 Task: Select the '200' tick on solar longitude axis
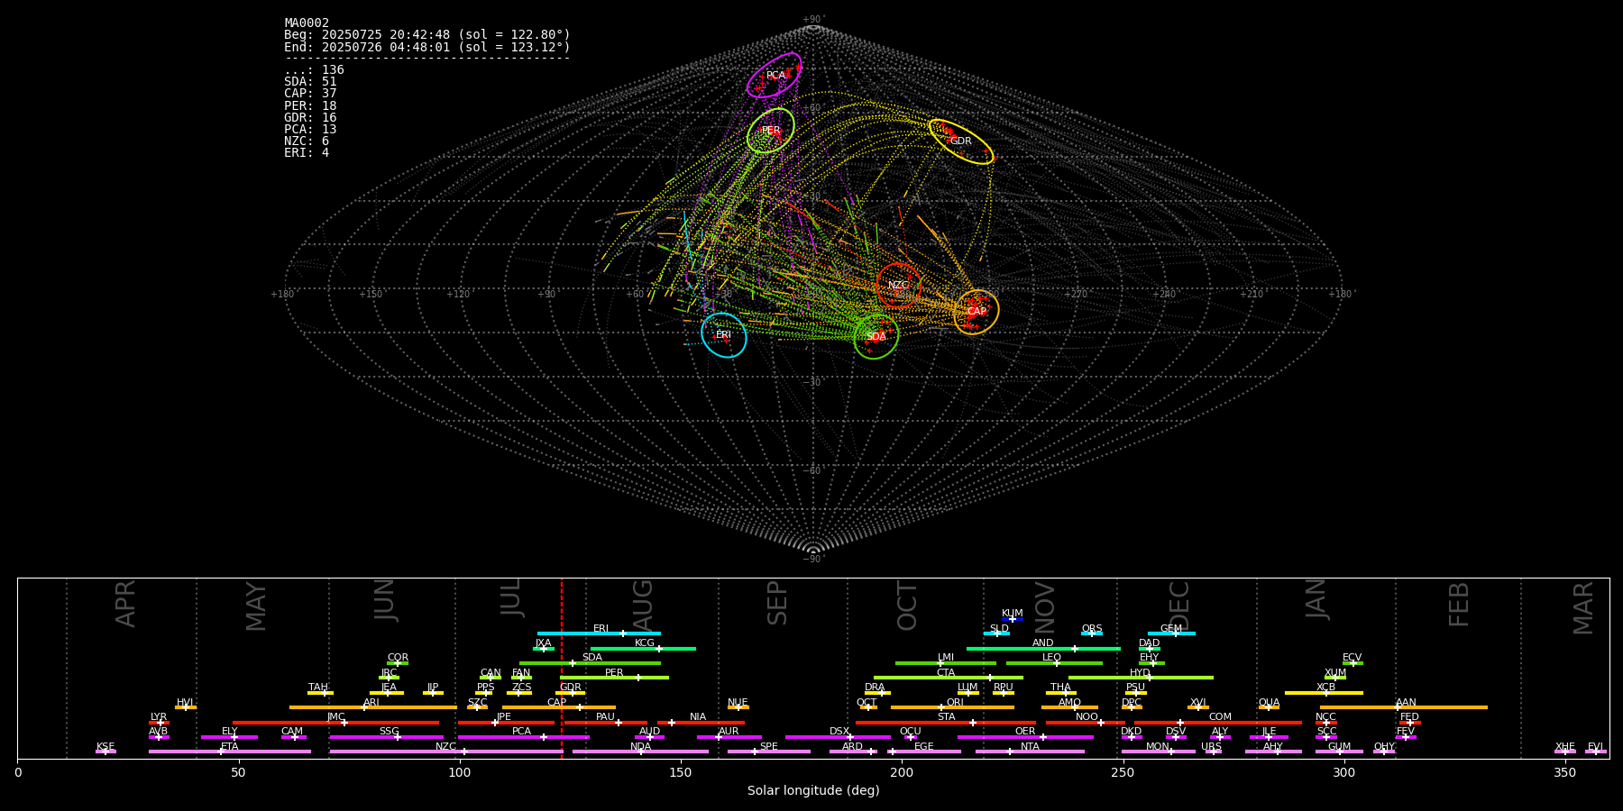point(902,772)
